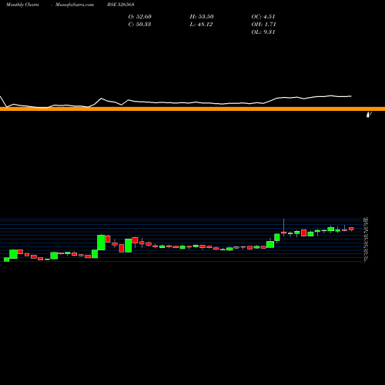Click the low value 'L: 48.12'

click(201, 25)
